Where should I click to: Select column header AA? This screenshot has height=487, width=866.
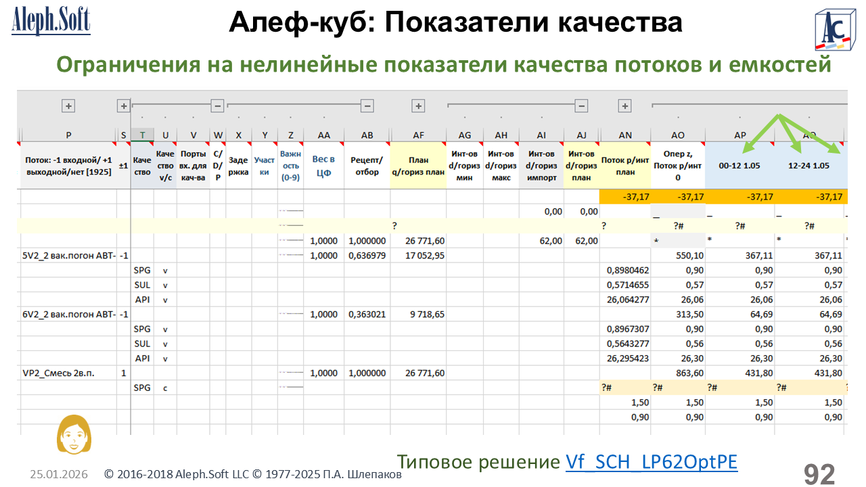tap(323, 135)
